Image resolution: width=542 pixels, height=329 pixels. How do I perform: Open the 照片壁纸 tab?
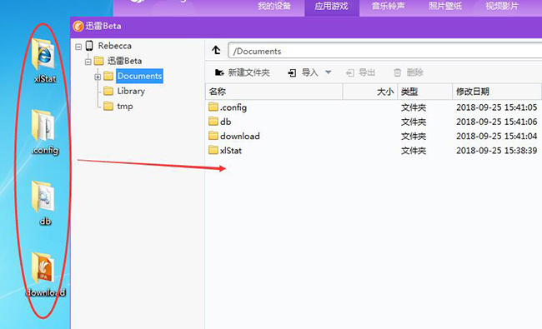click(445, 6)
